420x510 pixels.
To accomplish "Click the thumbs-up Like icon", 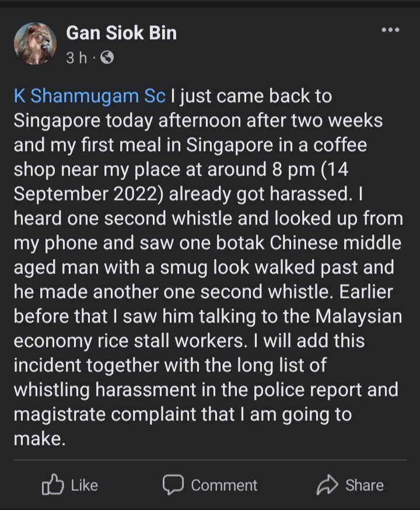I will 52,485.
